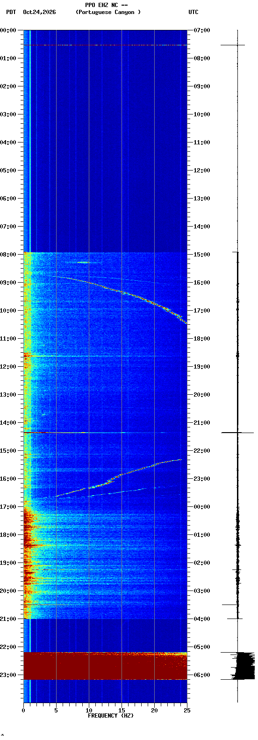Click the solid dark-red saturated band in the spectrogram
258x740 pixels.
[105, 666]
